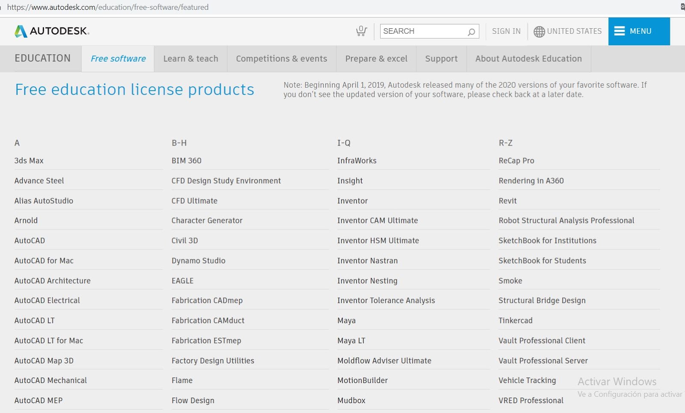This screenshot has height=413, width=685.
Task: Open AutoCAD Electrical link
Action: pyautogui.click(x=47, y=300)
